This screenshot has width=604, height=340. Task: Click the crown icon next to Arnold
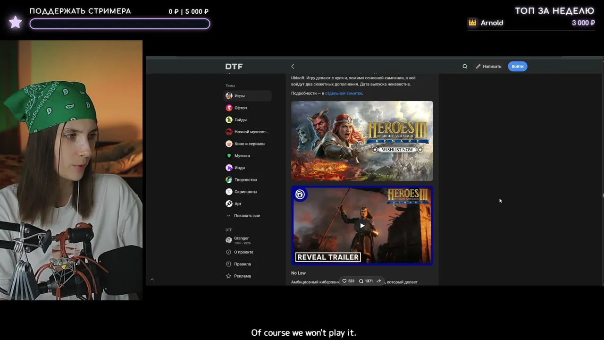click(472, 23)
